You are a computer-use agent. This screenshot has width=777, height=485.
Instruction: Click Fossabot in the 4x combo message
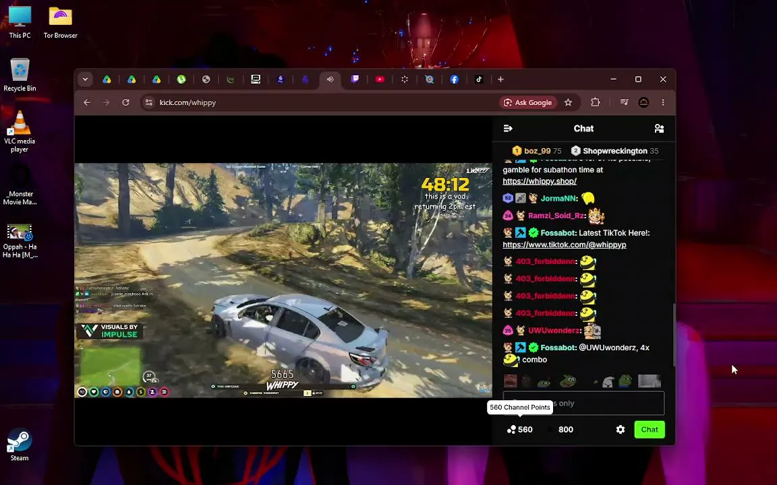[x=558, y=348]
